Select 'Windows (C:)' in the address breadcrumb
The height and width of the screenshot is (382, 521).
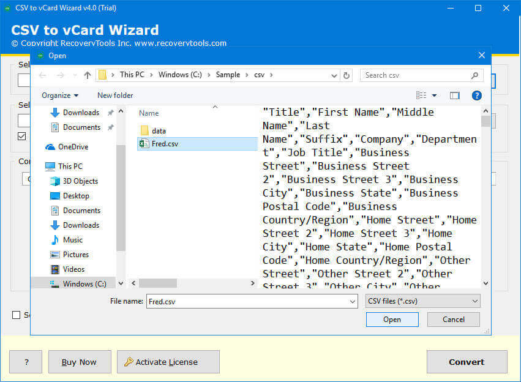coord(180,75)
